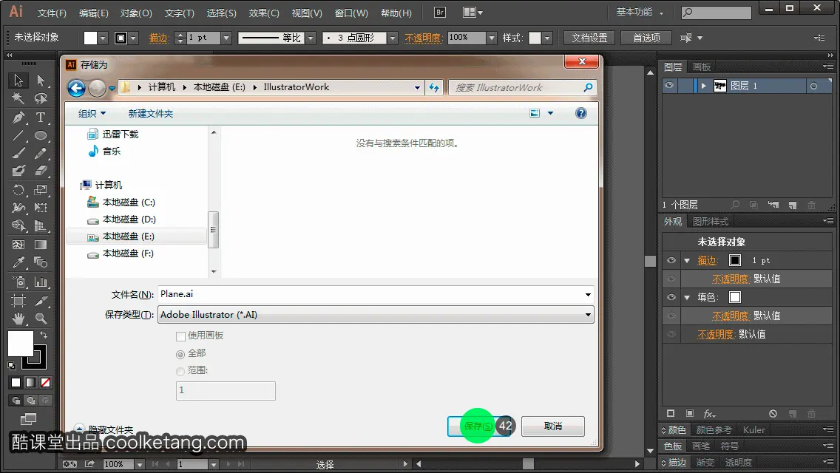Select the Type tool
The image size is (840, 473).
click(x=41, y=117)
